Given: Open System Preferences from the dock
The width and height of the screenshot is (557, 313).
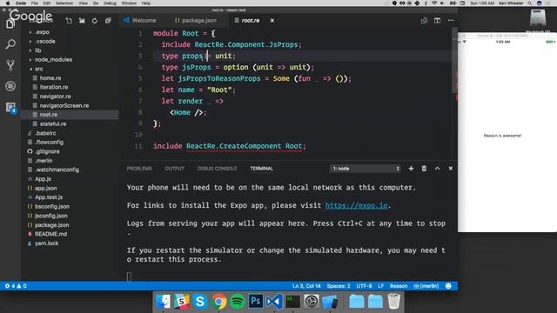Looking at the screenshot, I should coord(312,302).
